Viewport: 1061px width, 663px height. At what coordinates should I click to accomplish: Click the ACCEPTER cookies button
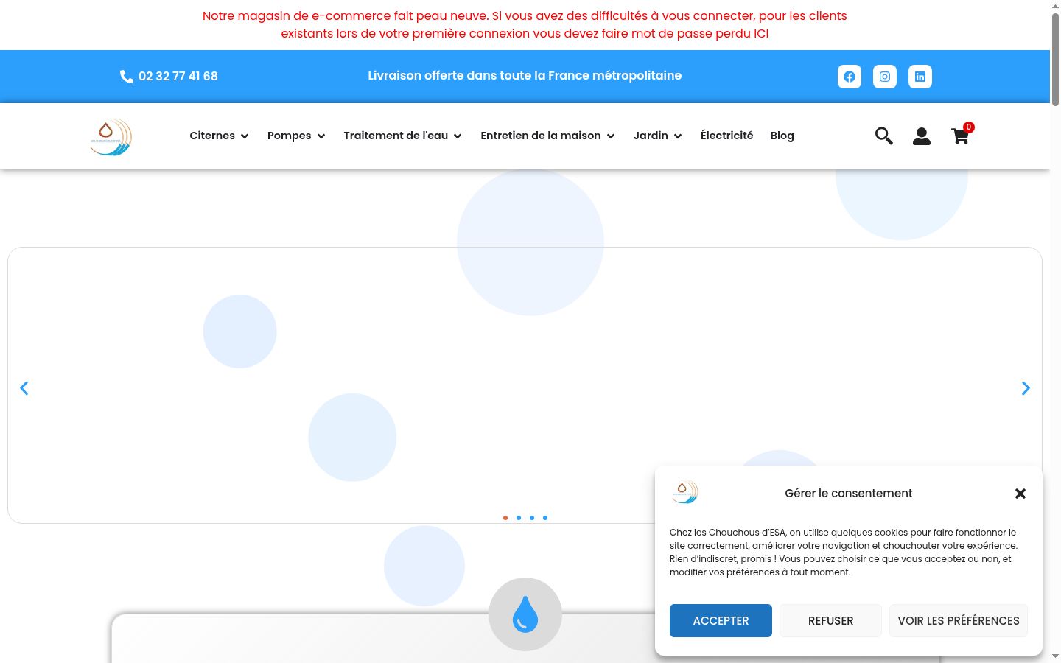pos(721,621)
